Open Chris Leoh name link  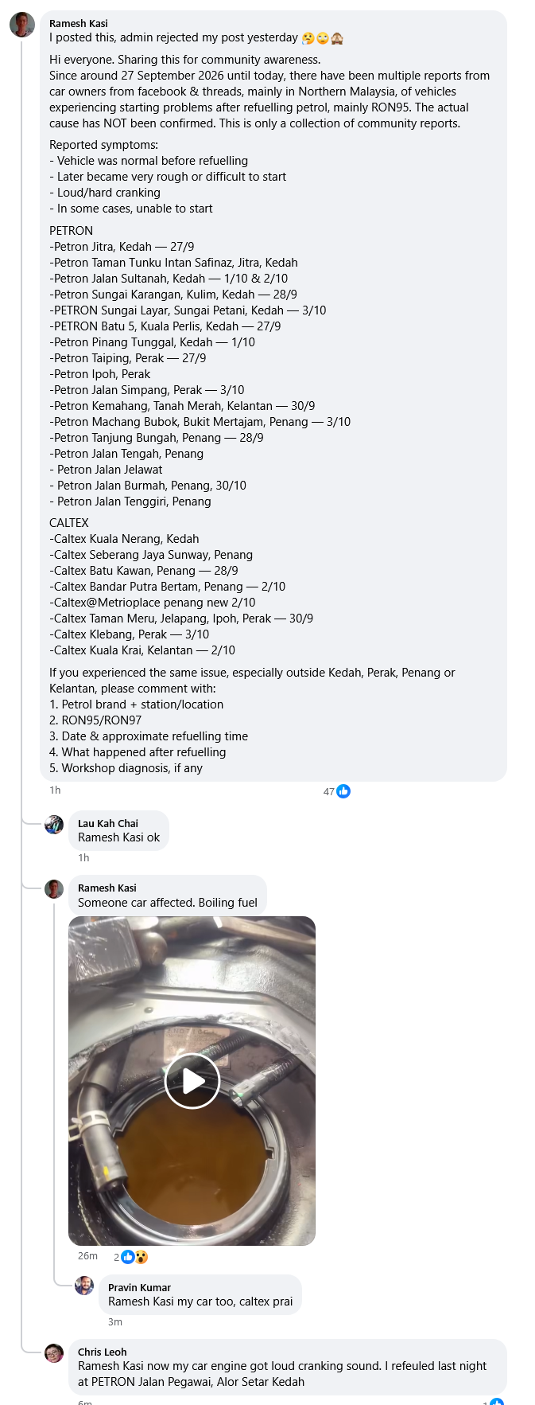pyautogui.click(x=103, y=1352)
